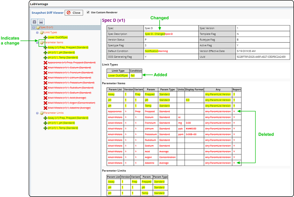The width and height of the screenshot is (294, 197).
Task: Click the Snapshot Diff Viewer title
Action: 48,13
